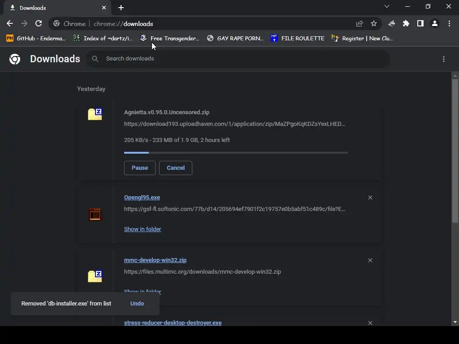Open the Register New Club bookmark
This screenshot has width=459, height=344.
click(x=362, y=39)
